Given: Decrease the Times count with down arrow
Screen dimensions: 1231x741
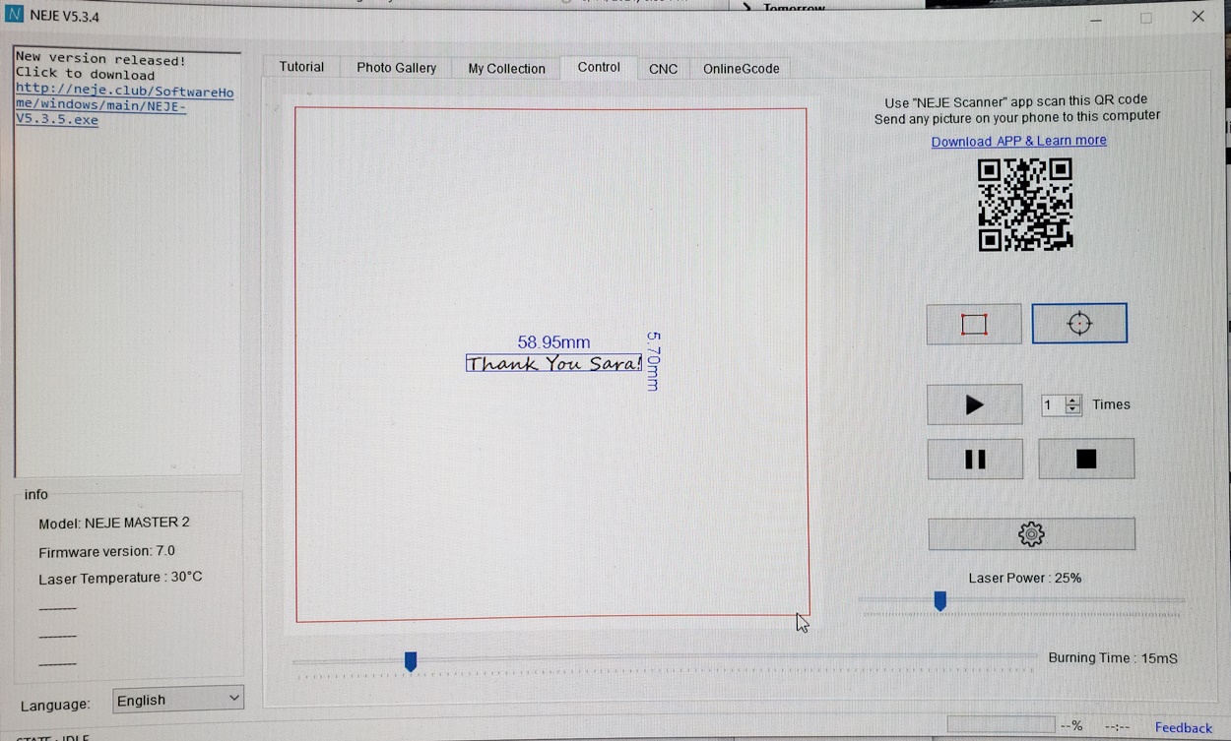Looking at the screenshot, I should click(x=1072, y=409).
